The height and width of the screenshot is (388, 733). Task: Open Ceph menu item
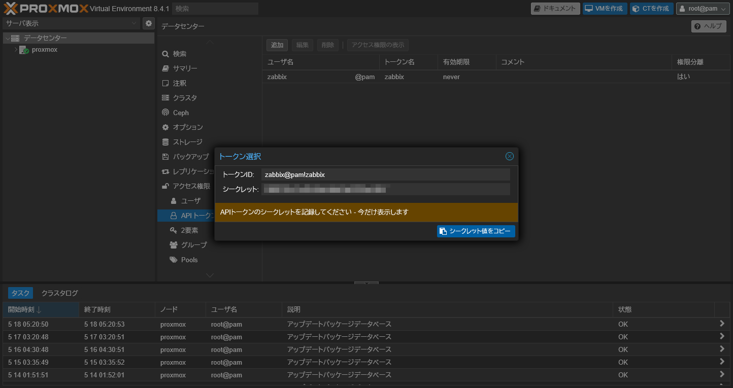point(181,113)
